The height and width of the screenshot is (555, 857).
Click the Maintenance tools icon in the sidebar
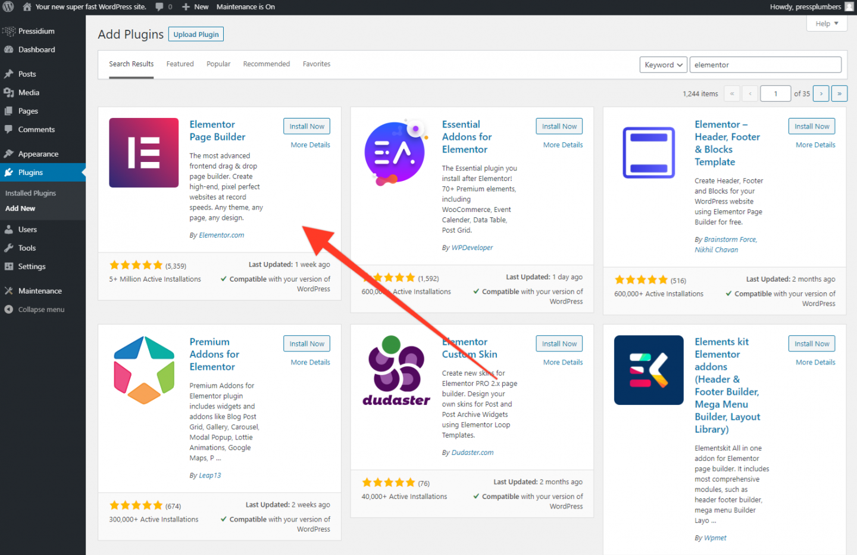tap(9, 291)
